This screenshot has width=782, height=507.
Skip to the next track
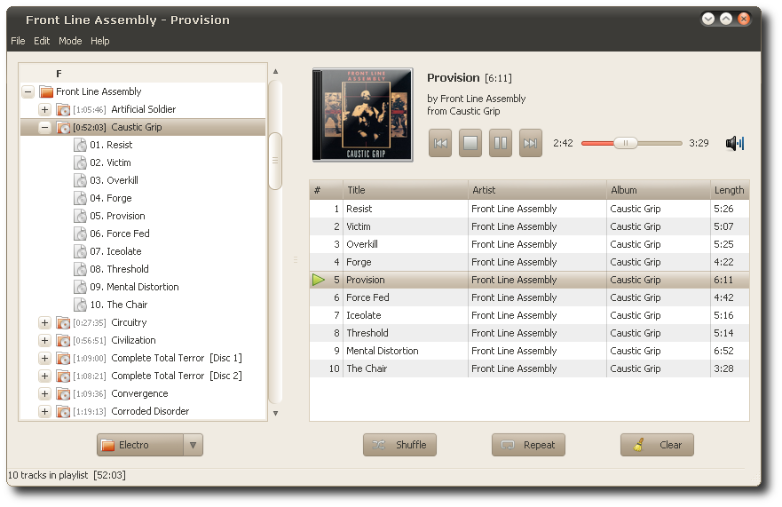(x=530, y=143)
